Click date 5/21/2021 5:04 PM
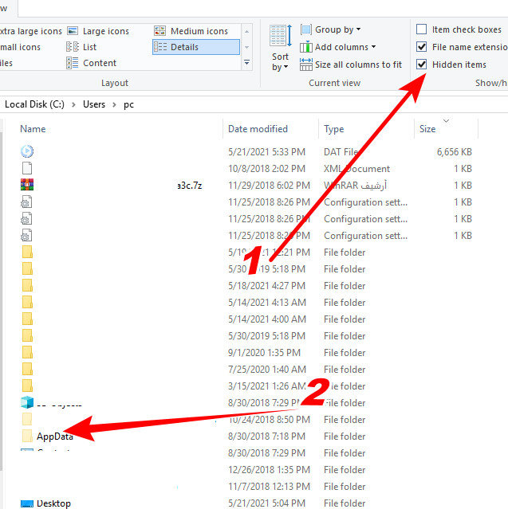The height and width of the screenshot is (509, 508). [266, 503]
